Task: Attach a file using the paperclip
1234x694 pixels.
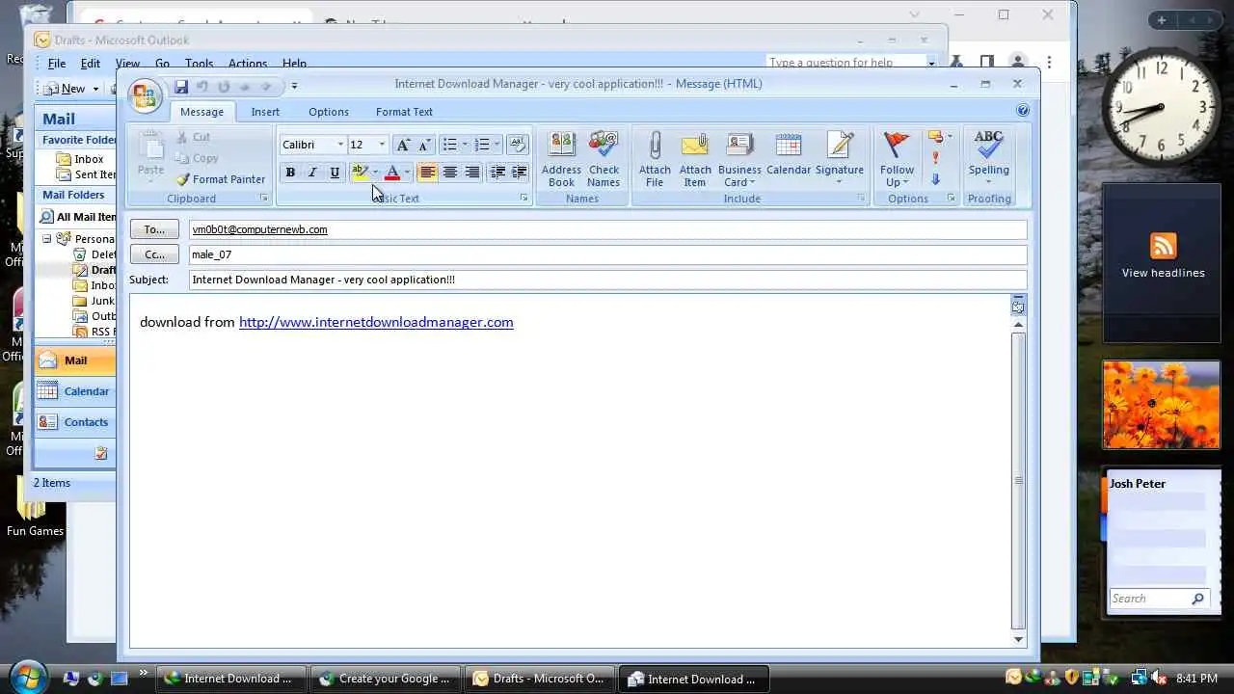Action: point(655,159)
